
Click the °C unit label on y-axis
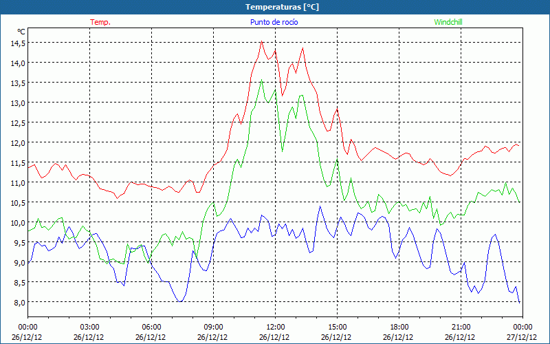21,32
